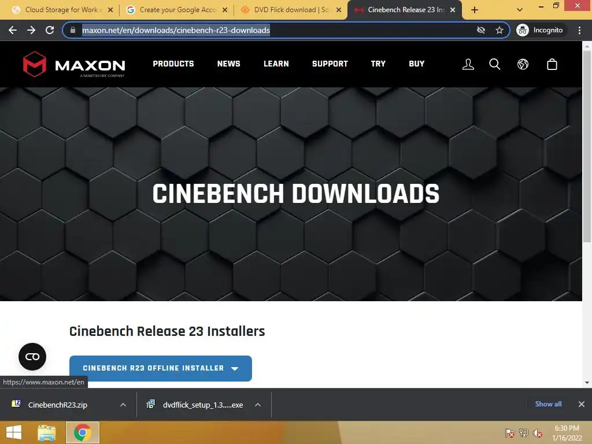592x444 pixels.
Task: Open Chrome's three-dot menu
Action: [579, 30]
